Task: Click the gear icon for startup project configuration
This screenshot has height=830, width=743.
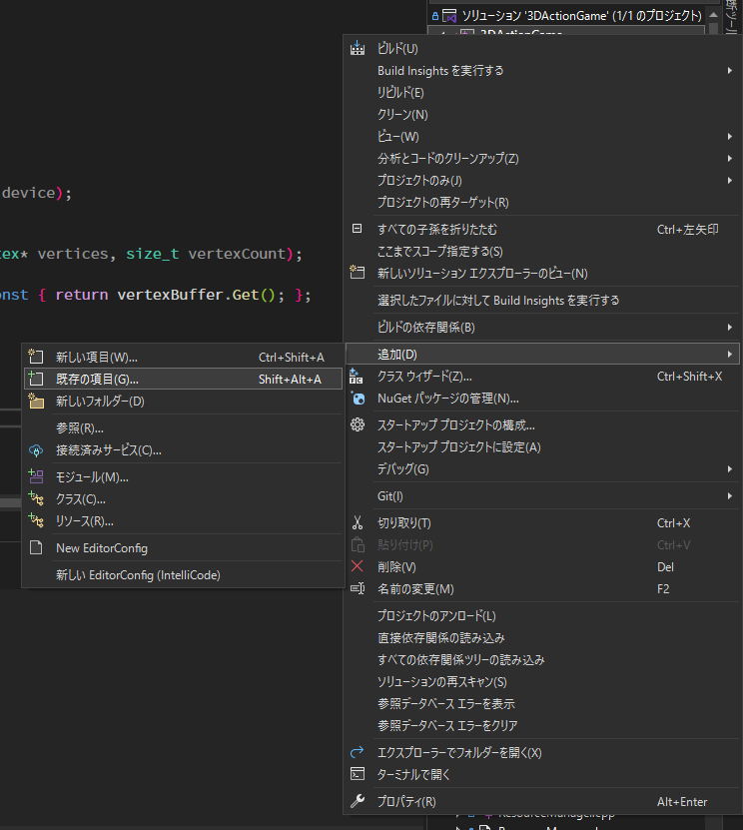Action: [358, 424]
